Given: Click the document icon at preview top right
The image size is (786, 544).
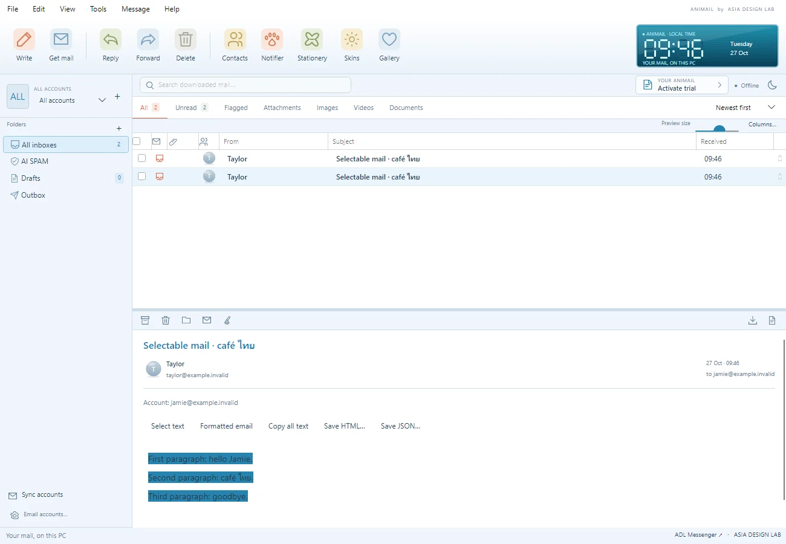Looking at the screenshot, I should click(x=772, y=320).
